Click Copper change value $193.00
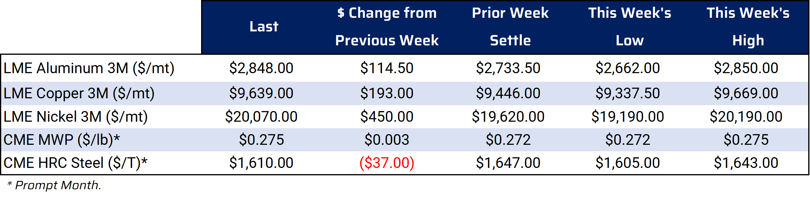Viewport: 810px width, 199px height. click(x=387, y=93)
